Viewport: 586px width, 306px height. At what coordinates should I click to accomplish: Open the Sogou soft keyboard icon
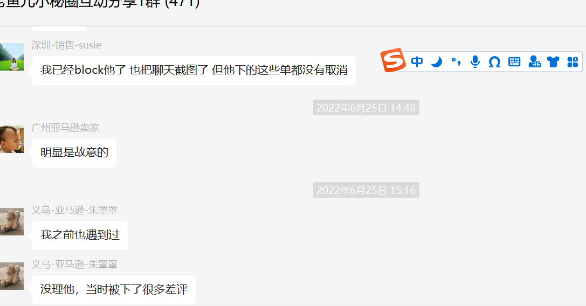pos(514,62)
